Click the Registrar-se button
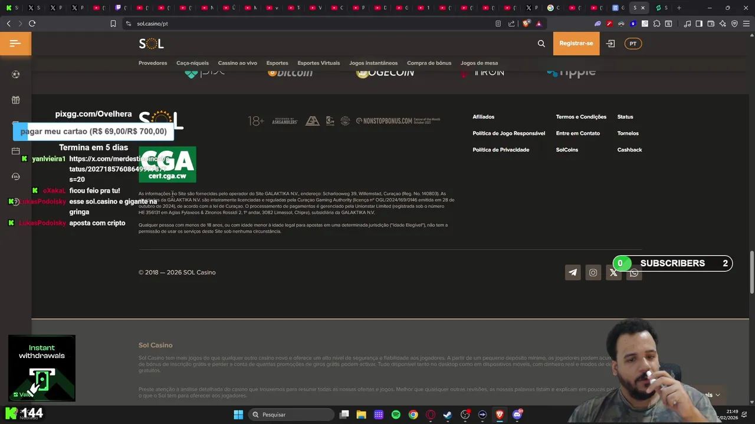Screen dimensions: 755x424 576,44
